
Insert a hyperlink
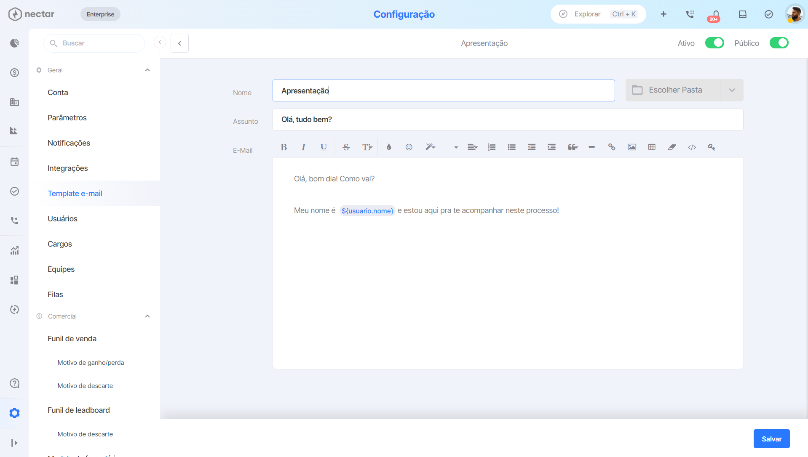(612, 147)
